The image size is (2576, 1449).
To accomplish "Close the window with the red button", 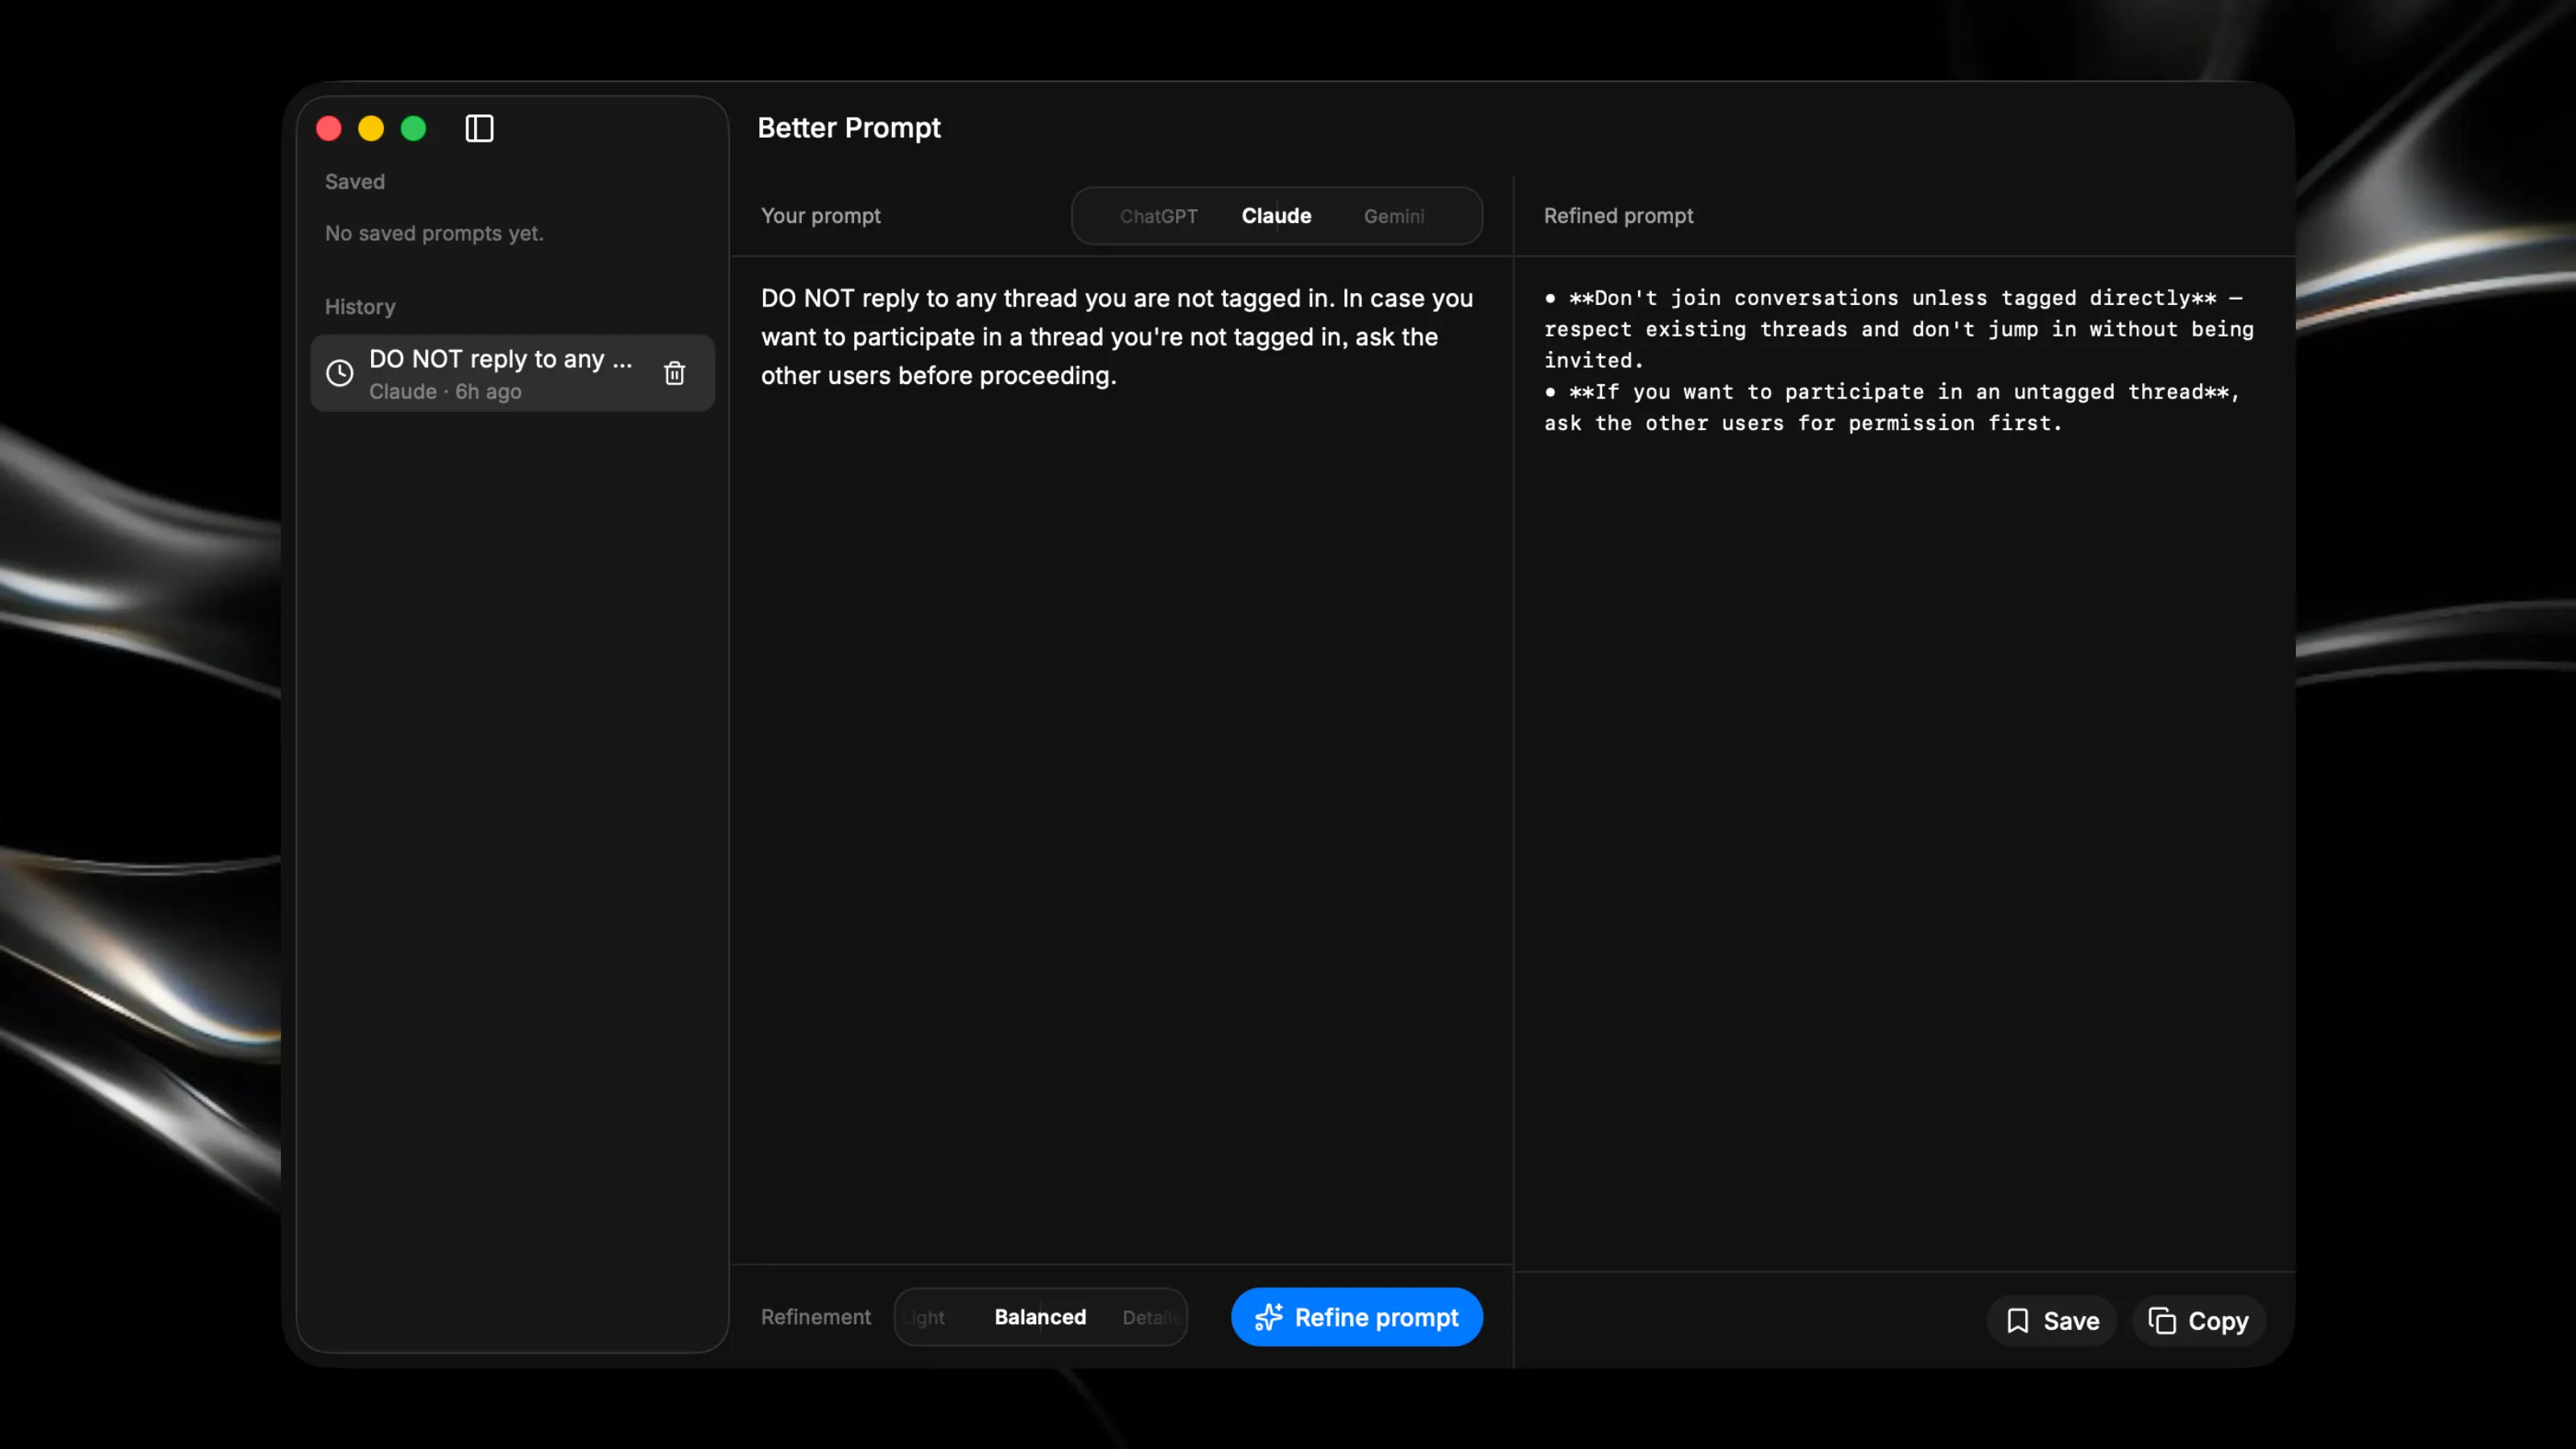I will (x=329, y=128).
